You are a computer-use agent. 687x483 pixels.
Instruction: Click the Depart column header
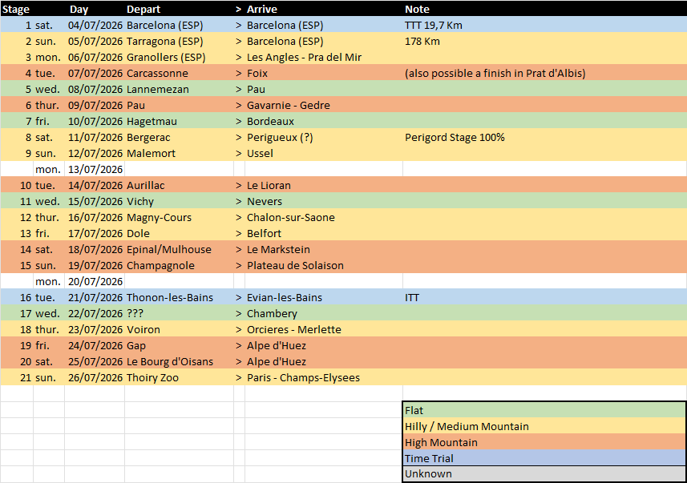[143, 9]
